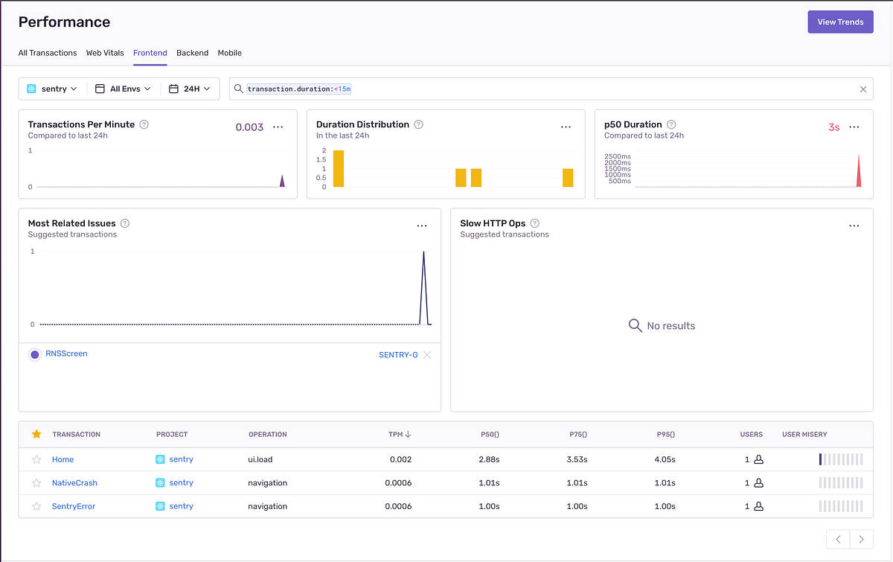Image resolution: width=893 pixels, height=562 pixels.
Task: Expand the All Envs environment selector
Action: [124, 89]
